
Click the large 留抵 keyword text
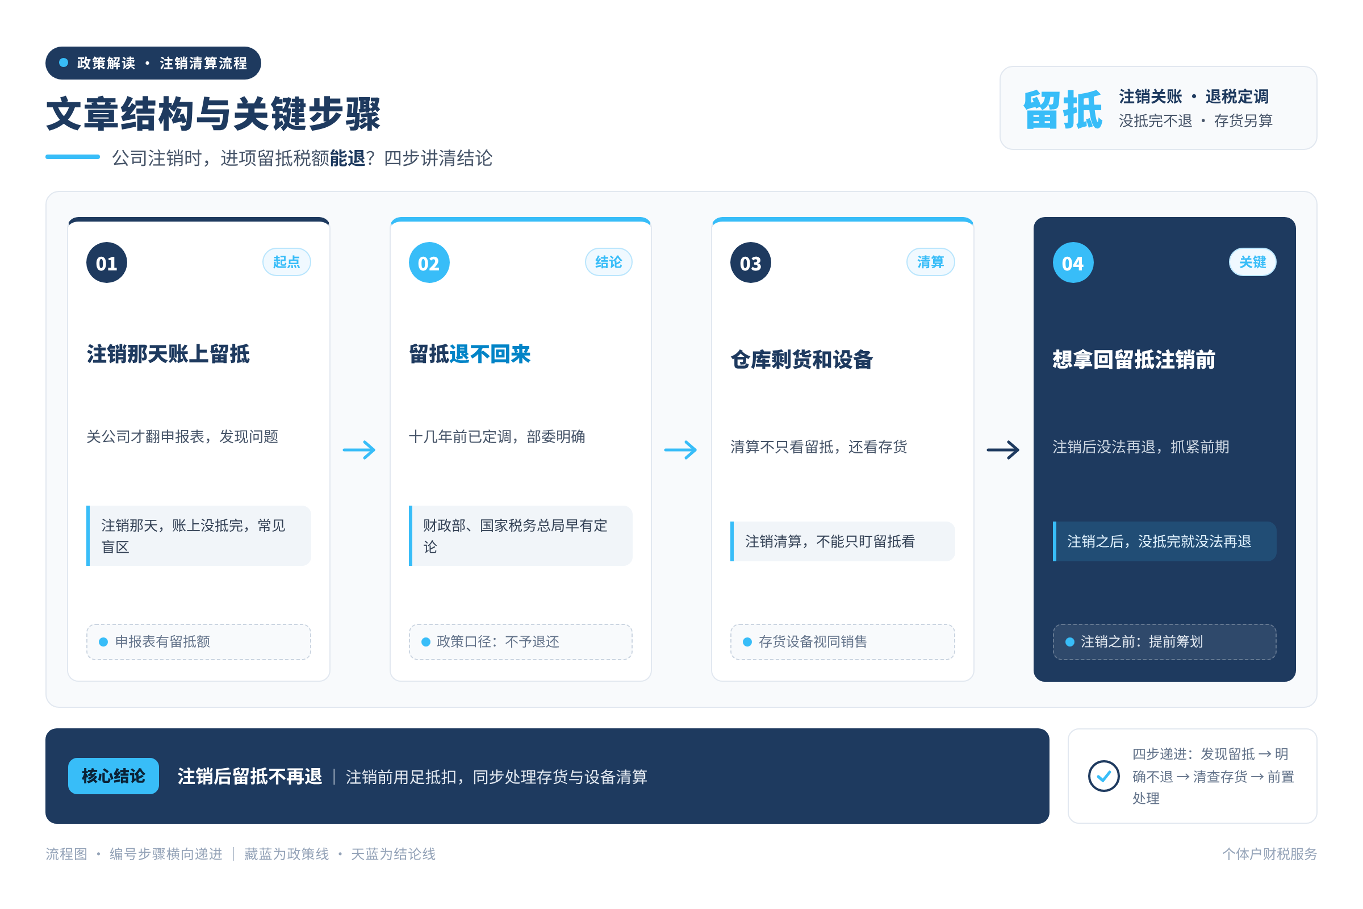tap(1063, 110)
